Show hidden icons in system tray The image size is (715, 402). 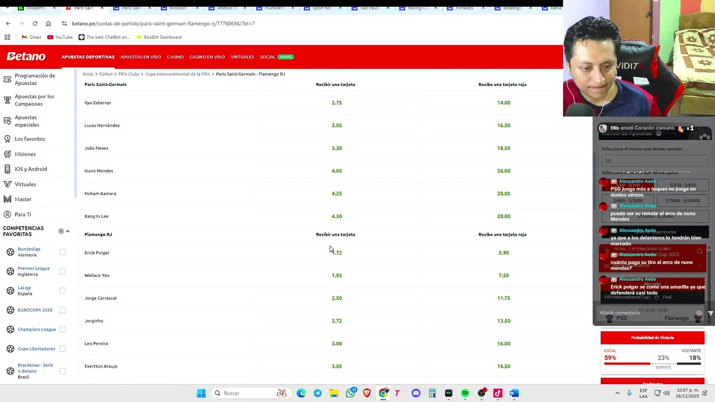(617, 393)
